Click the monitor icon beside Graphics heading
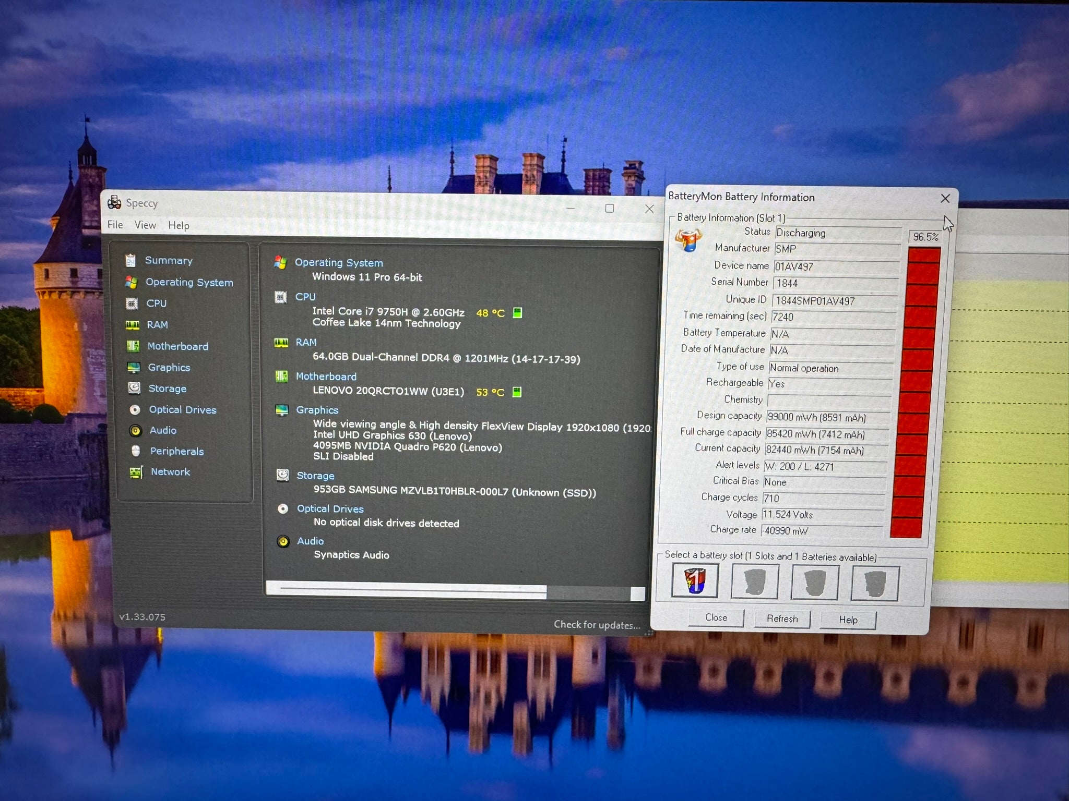The height and width of the screenshot is (801, 1069). [x=282, y=410]
